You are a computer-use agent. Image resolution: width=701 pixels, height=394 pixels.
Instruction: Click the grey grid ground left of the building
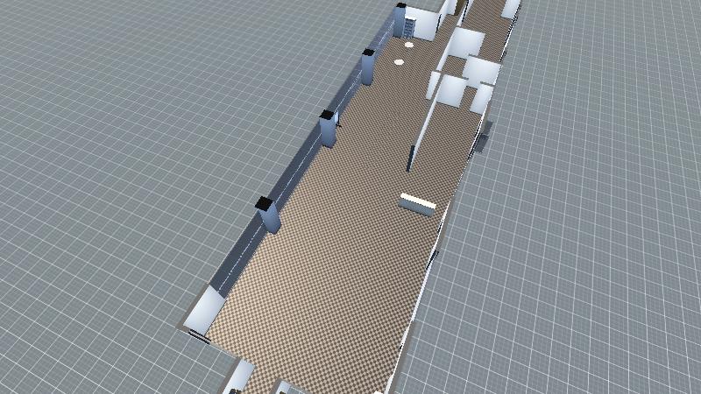[131, 175]
